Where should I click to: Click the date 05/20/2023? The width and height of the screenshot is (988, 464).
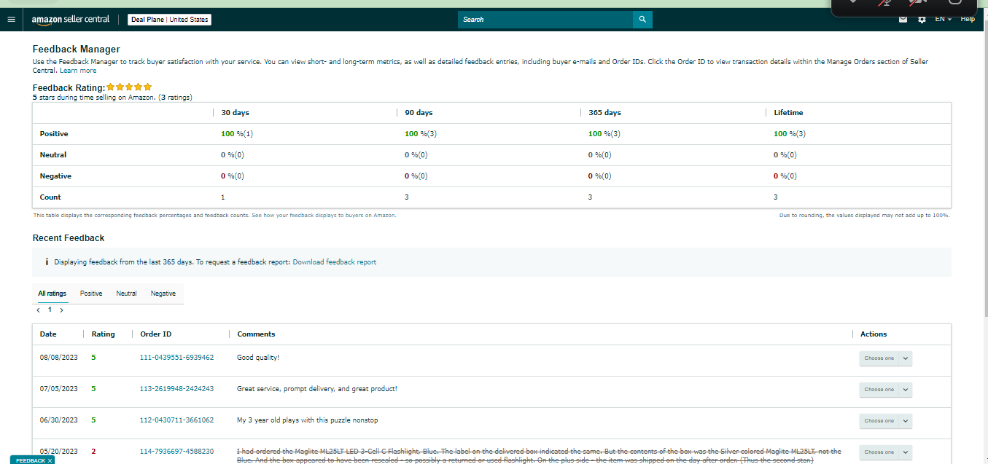coord(58,452)
